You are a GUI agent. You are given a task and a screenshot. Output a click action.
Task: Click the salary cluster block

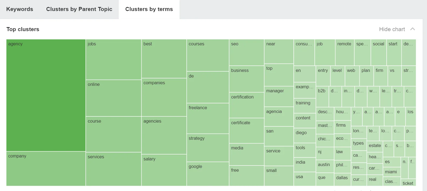pos(164,170)
